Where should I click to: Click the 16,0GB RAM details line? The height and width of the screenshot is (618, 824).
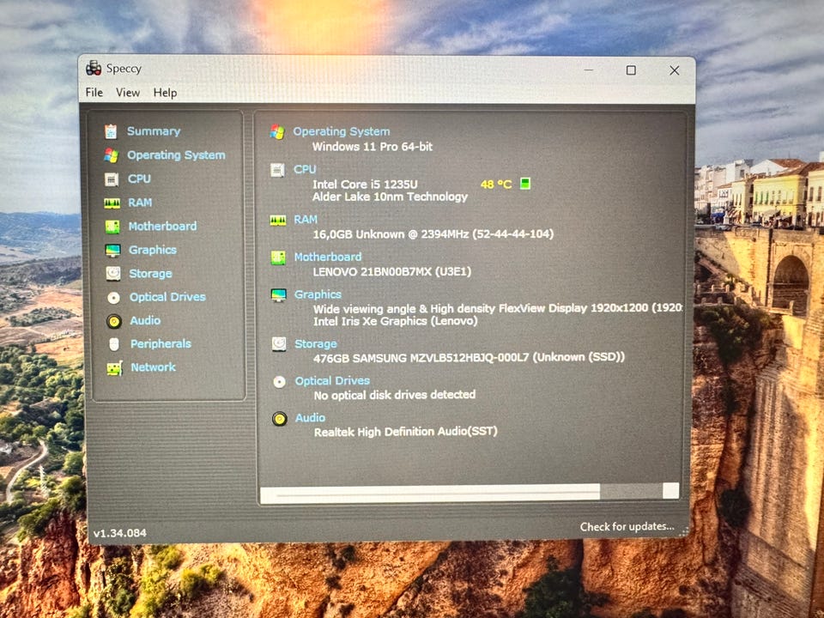tap(433, 234)
